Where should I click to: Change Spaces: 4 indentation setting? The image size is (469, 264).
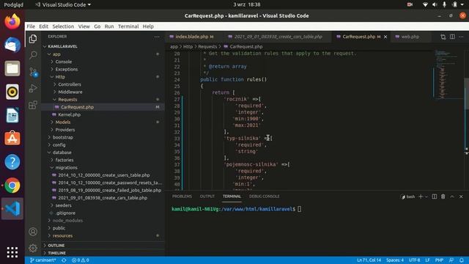pyautogui.click(x=395, y=260)
